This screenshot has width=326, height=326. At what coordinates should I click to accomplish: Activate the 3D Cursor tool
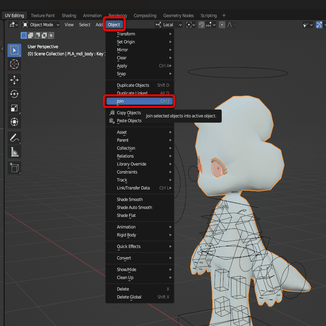[x=14, y=64]
